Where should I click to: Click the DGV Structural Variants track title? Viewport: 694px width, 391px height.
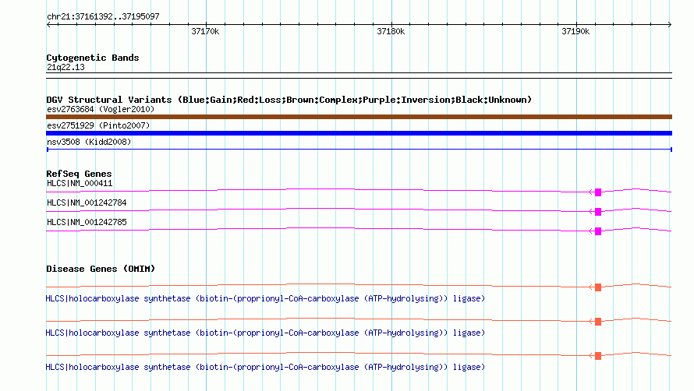[289, 100]
